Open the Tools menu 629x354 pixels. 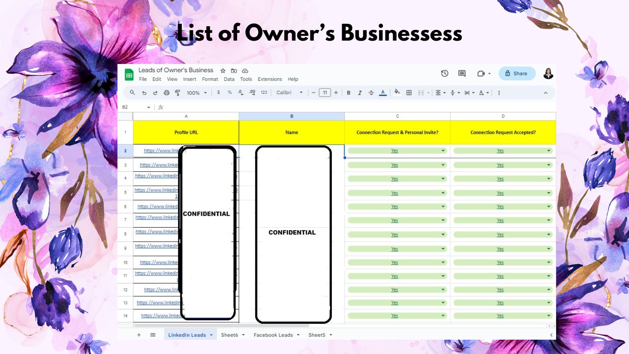click(x=246, y=79)
